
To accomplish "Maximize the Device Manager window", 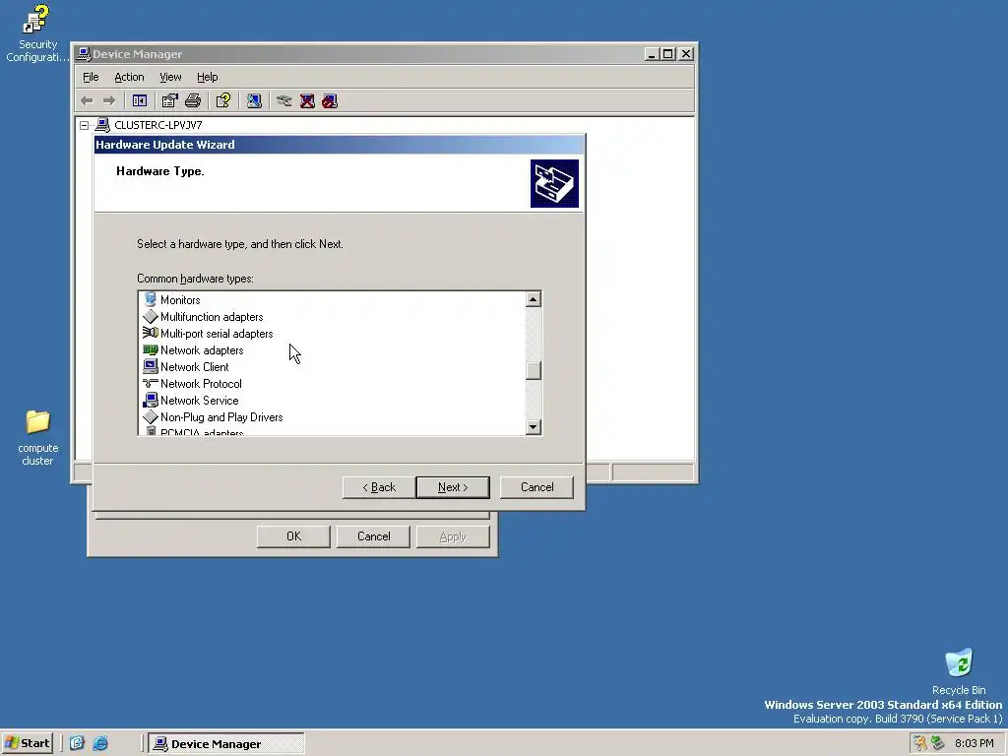I will (668, 54).
